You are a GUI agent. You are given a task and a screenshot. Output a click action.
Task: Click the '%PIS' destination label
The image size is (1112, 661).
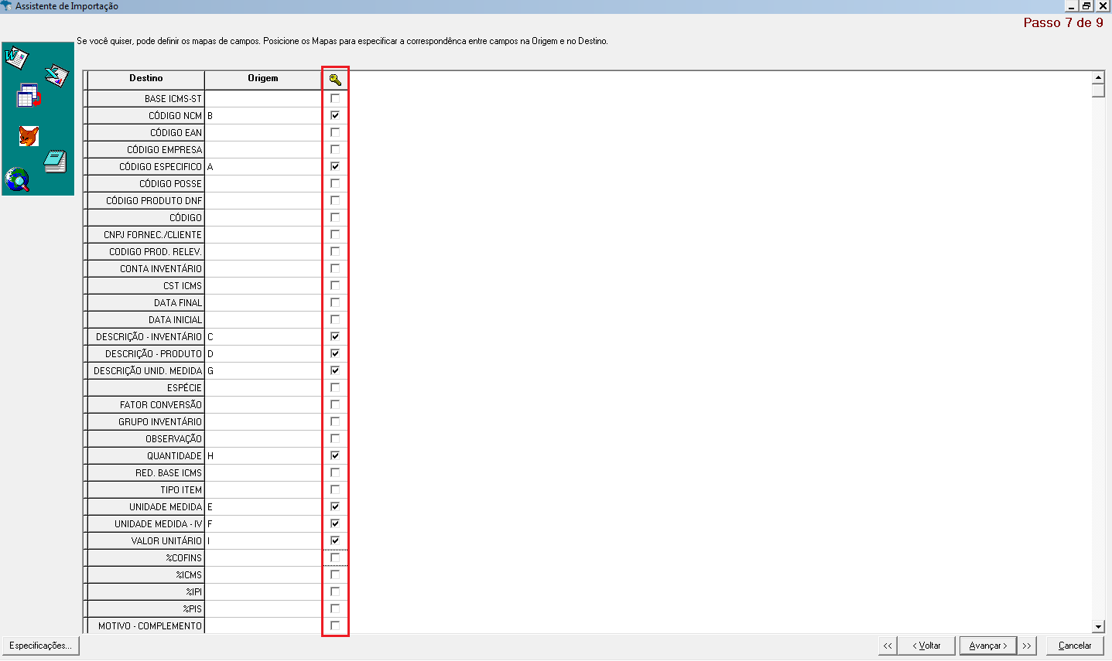[x=193, y=608]
